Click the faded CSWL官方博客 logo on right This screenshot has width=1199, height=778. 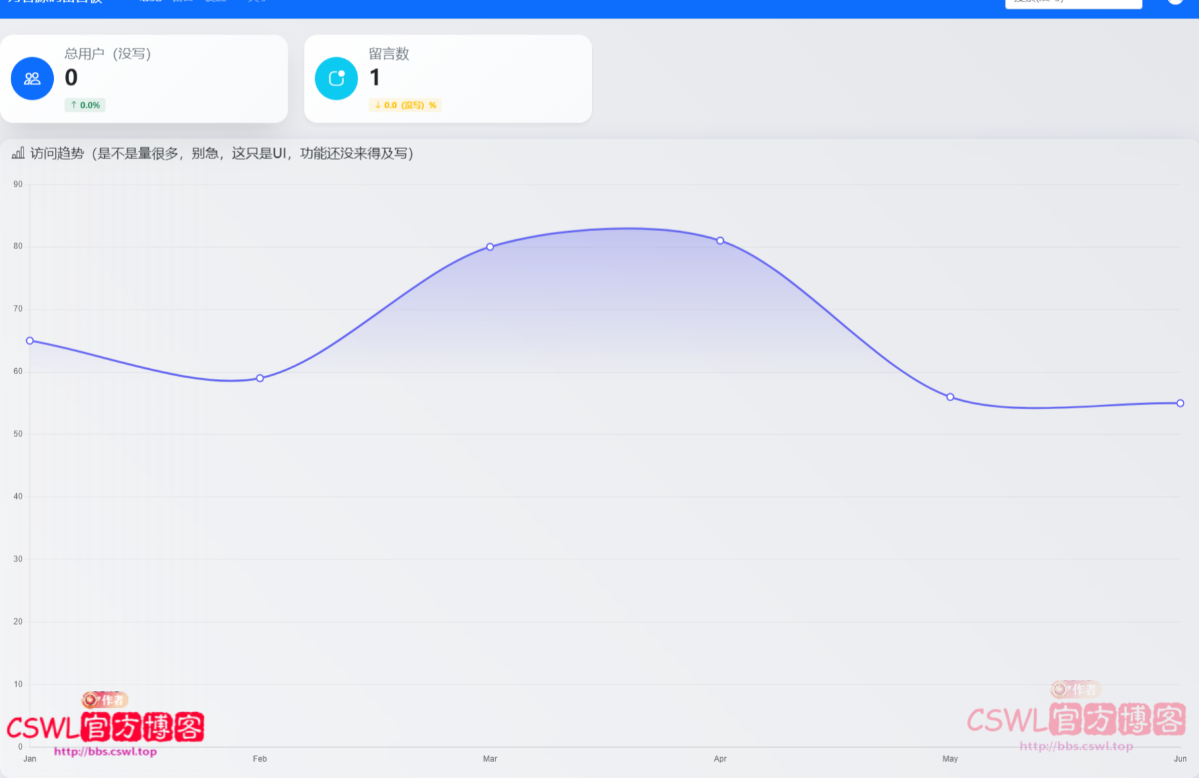[x=1076, y=720]
